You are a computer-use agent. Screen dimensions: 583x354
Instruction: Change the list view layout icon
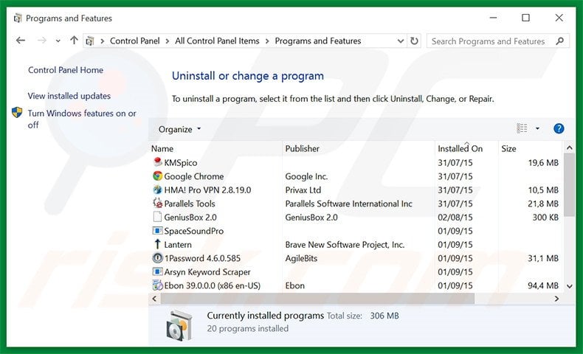(522, 128)
